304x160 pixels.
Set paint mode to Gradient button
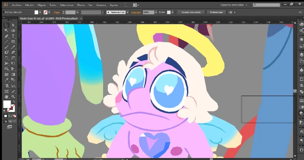click(x=10, y=116)
